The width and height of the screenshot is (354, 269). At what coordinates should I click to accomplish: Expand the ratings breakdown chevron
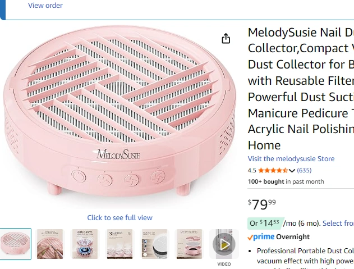click(x=292, y=171)
